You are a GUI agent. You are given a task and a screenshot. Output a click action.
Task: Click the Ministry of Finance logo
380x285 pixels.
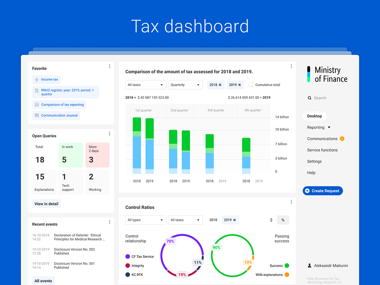tap(327, 74)
